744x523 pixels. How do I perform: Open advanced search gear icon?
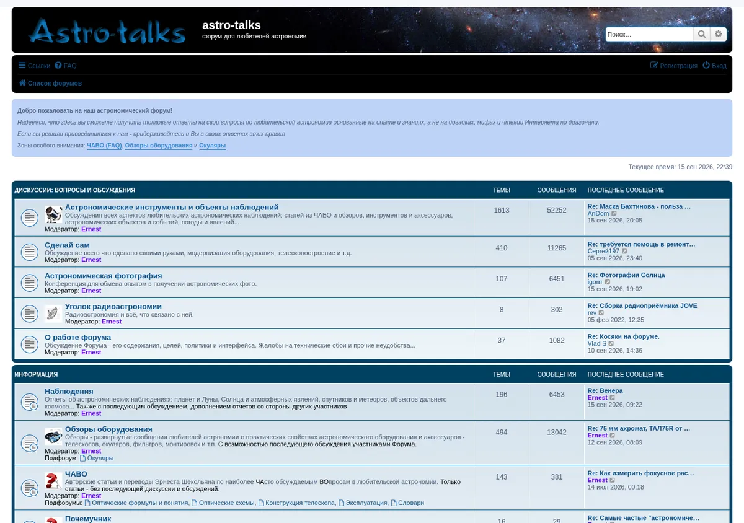pos(719,34)
